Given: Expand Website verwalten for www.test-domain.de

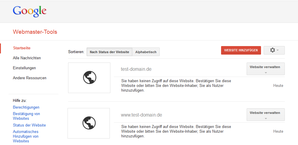Looking at the screenshot, I should point(265,114).
